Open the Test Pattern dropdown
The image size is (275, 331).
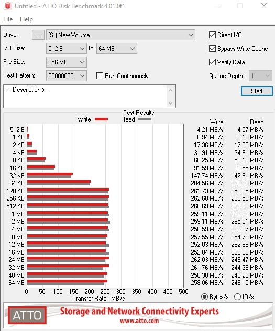click(67, 76)
